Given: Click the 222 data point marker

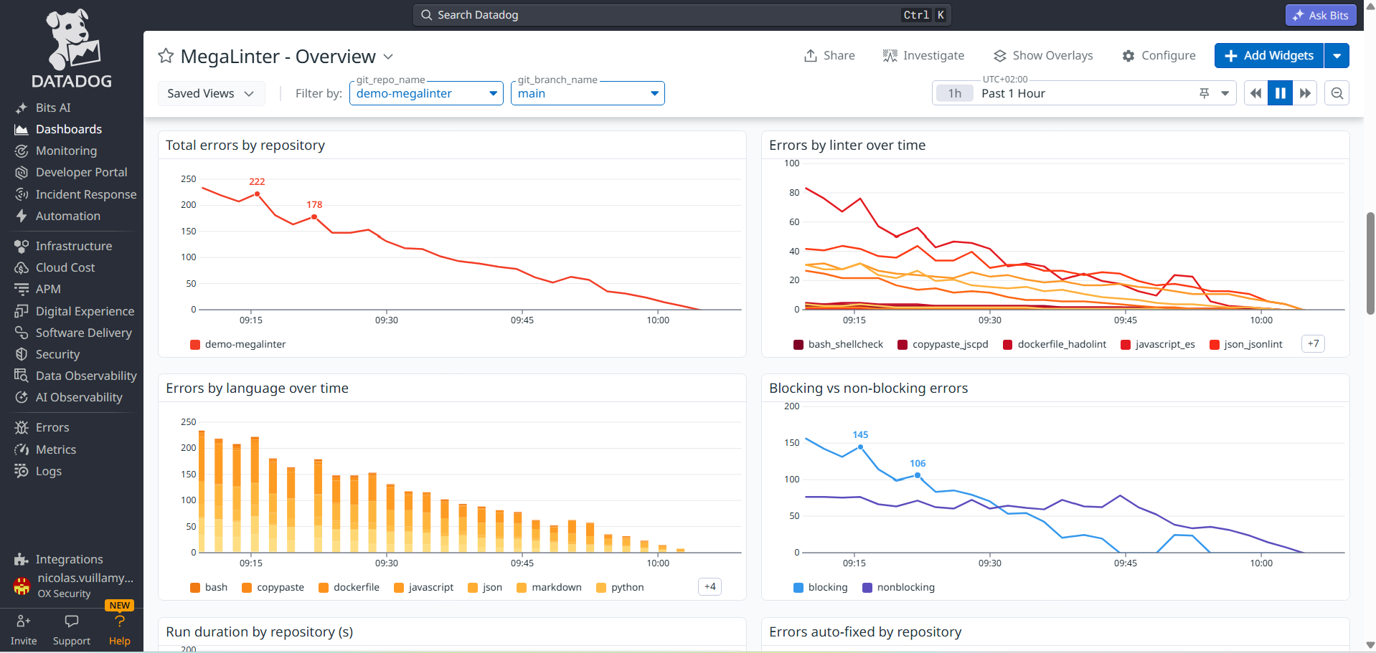Looking at the screenshot, I should [258, 194].
